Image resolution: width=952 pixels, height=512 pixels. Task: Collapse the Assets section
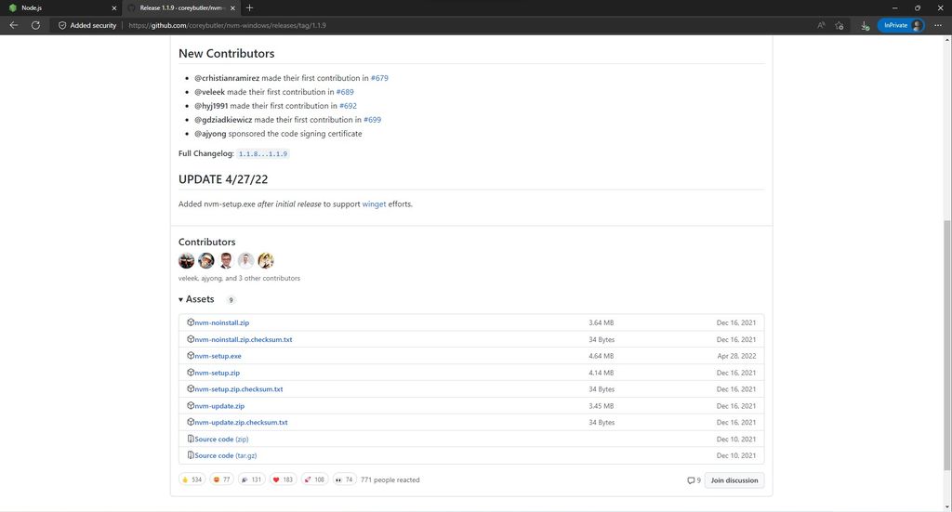tap(196, 299)
